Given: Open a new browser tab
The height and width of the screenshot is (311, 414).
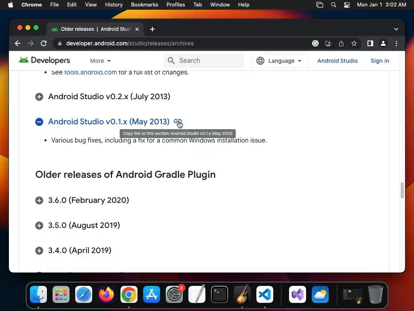Looking at the screenshot, I should pyautogui.click(x=152, y=29).
